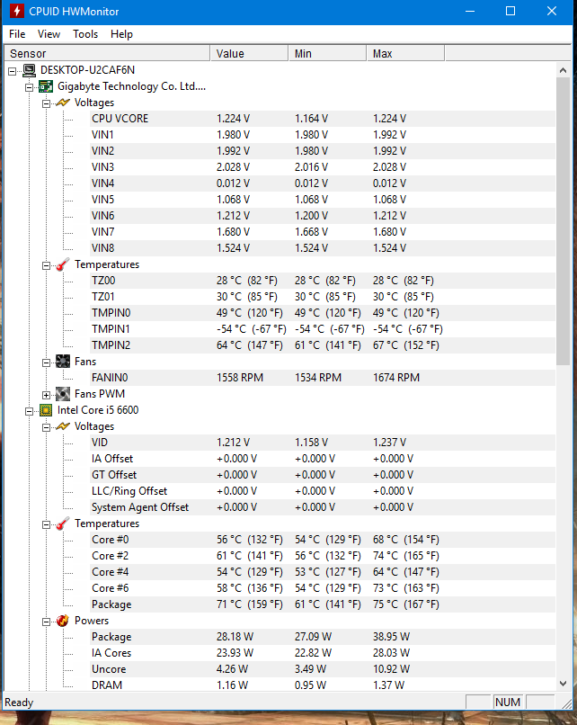Click the Min column header

tap(327, 54)
